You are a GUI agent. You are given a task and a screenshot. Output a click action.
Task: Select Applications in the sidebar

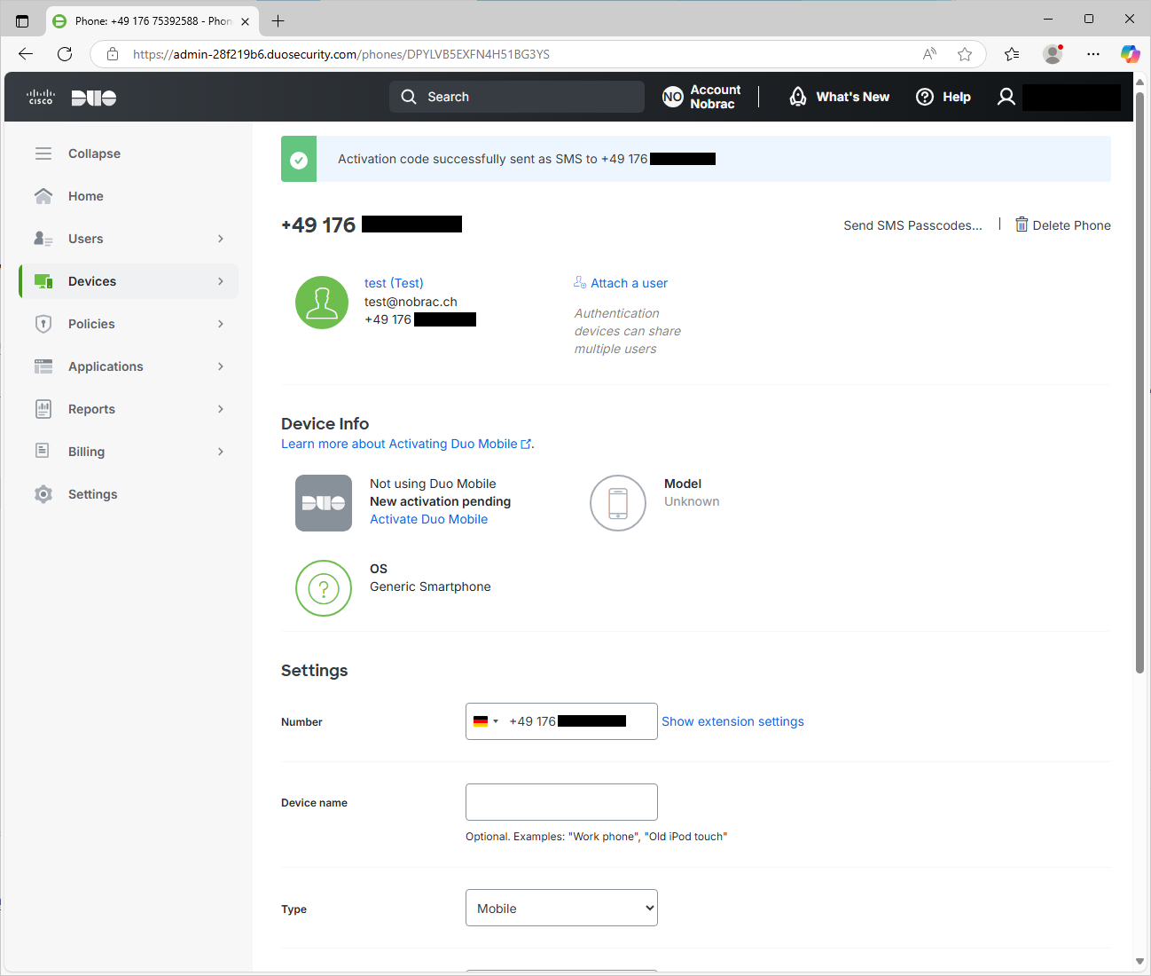106,366
